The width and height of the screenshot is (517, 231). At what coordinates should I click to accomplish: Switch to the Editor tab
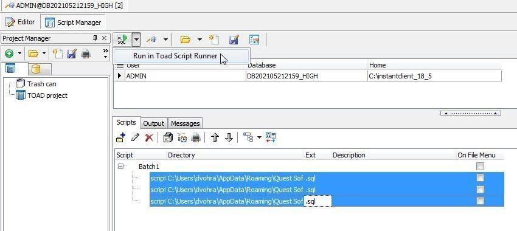point(21,22)
